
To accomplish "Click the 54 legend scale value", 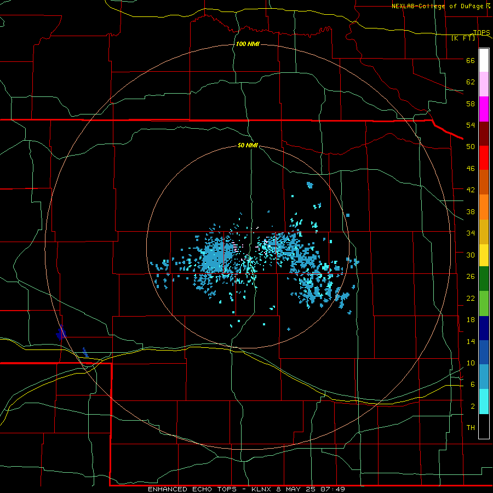I will click(x=471, y=125).
